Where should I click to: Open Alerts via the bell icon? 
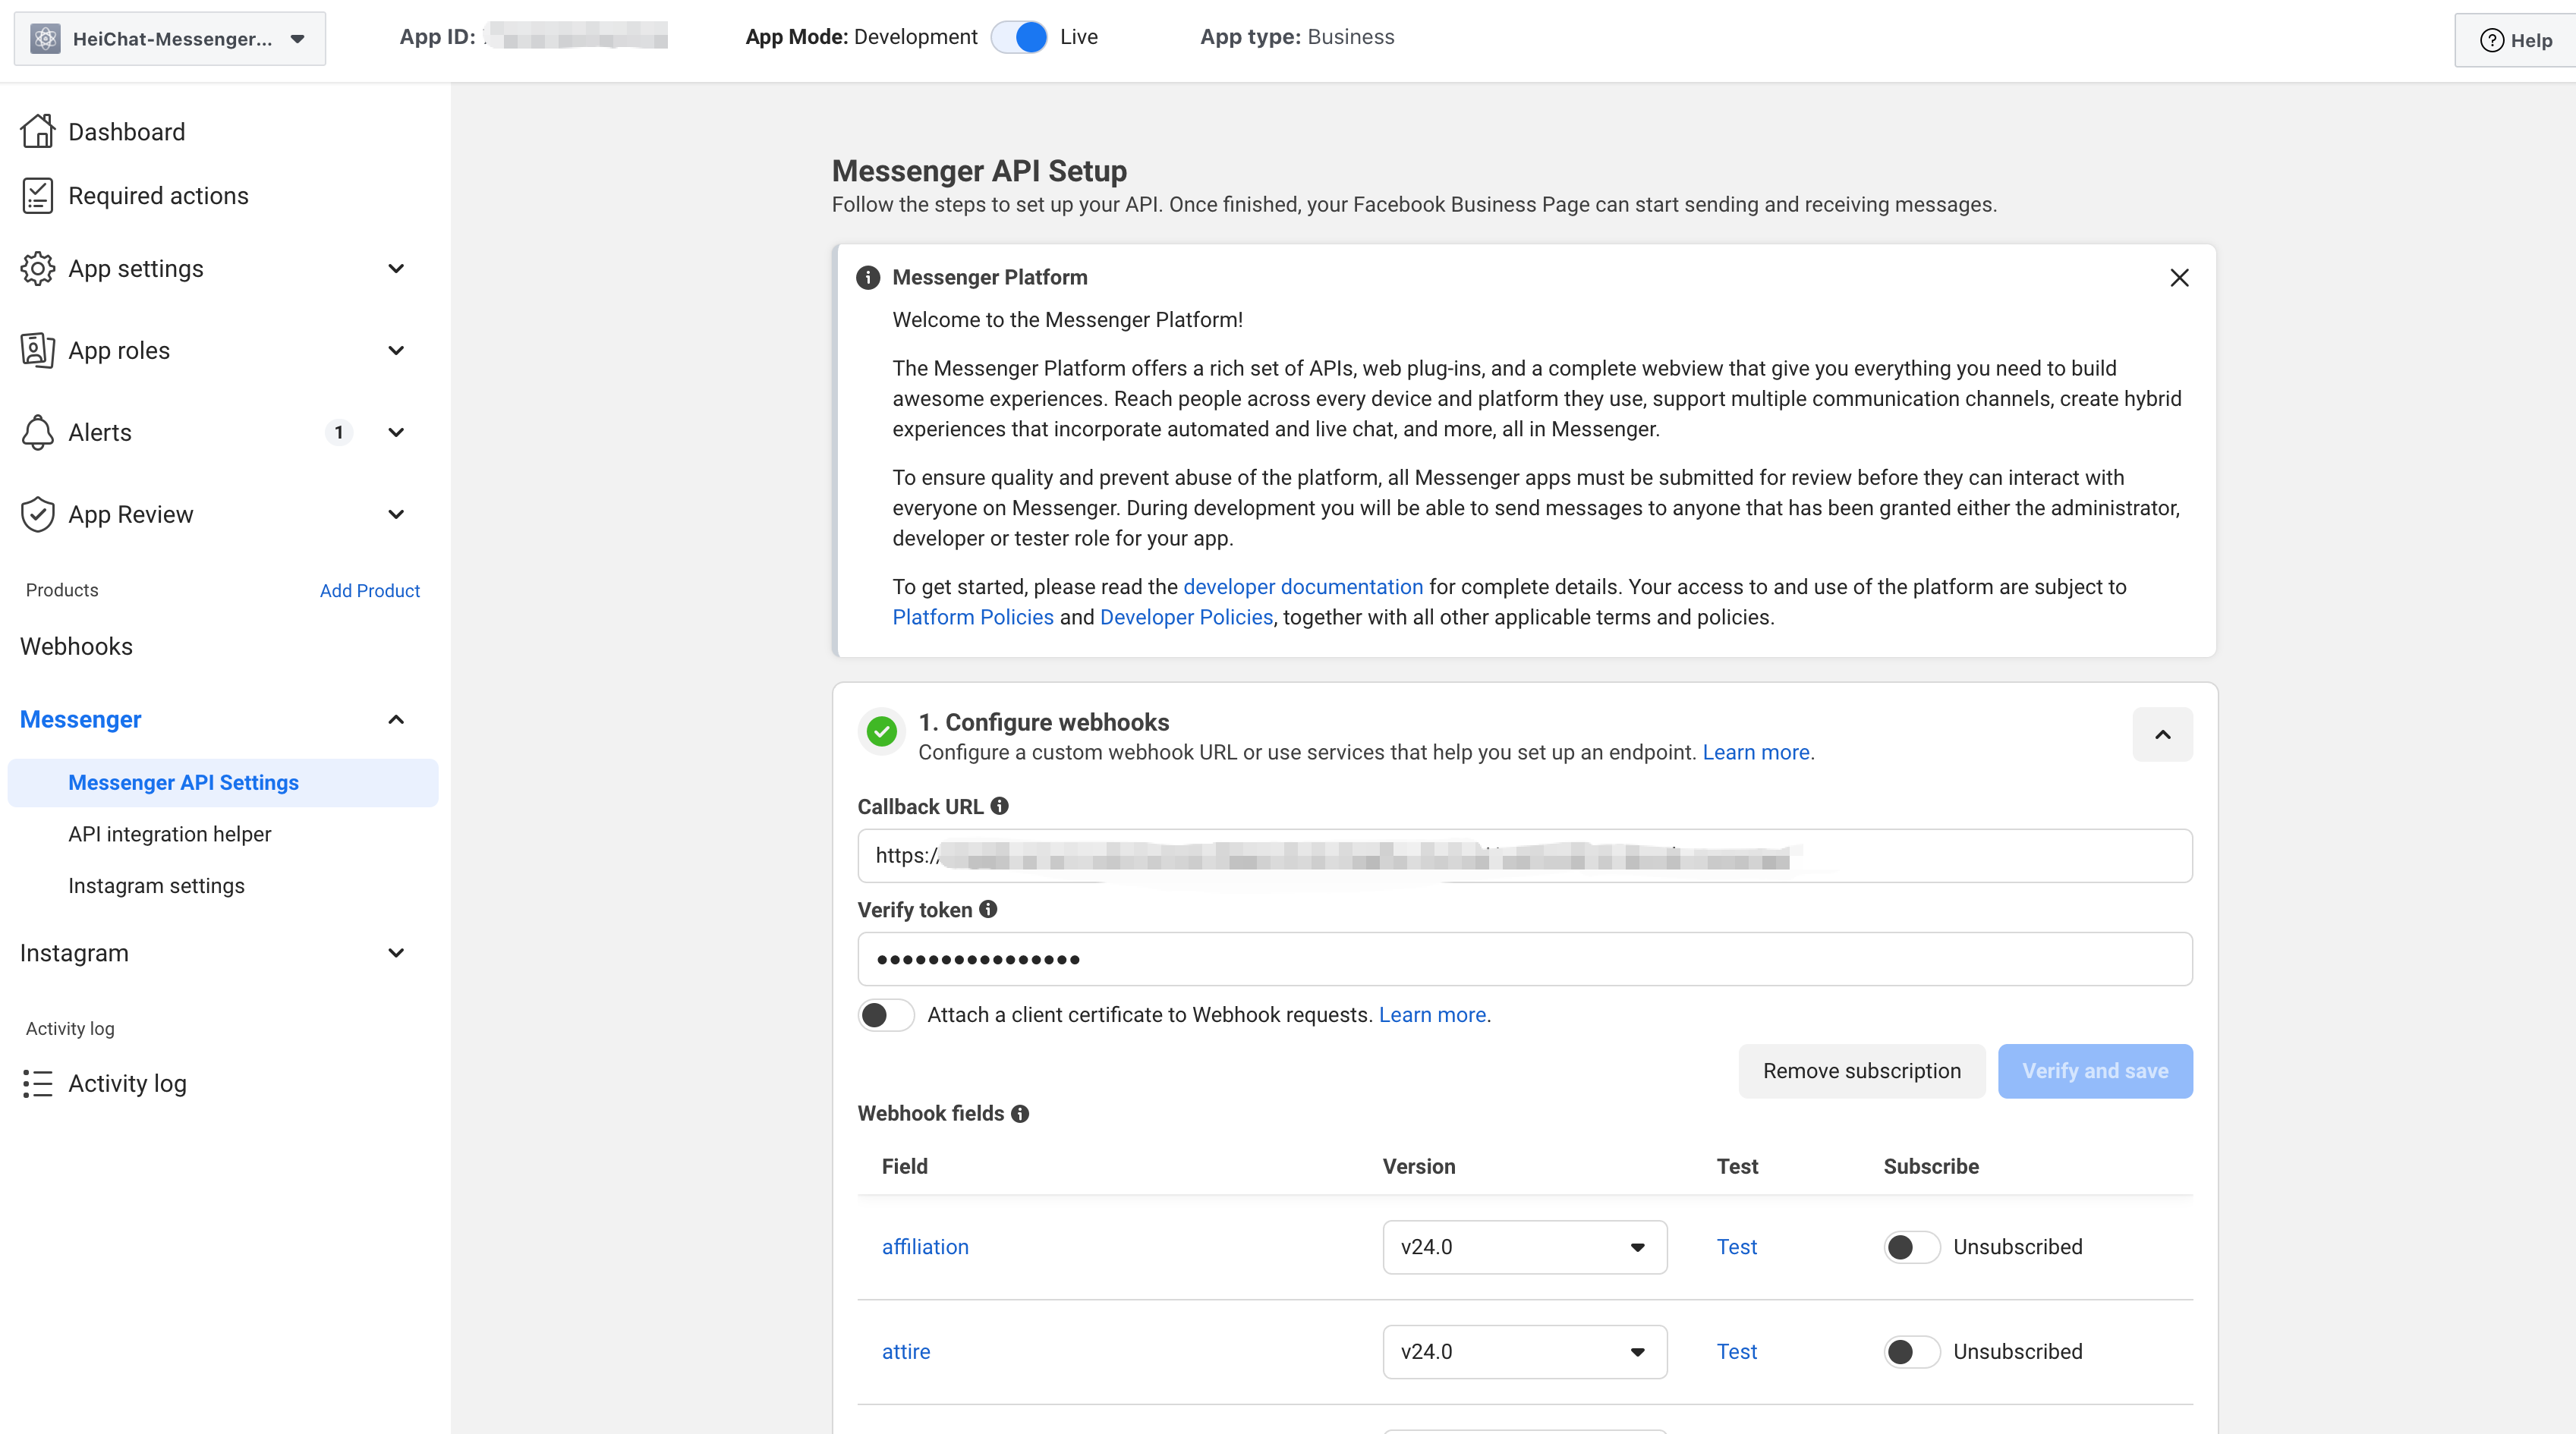point(37,432)
